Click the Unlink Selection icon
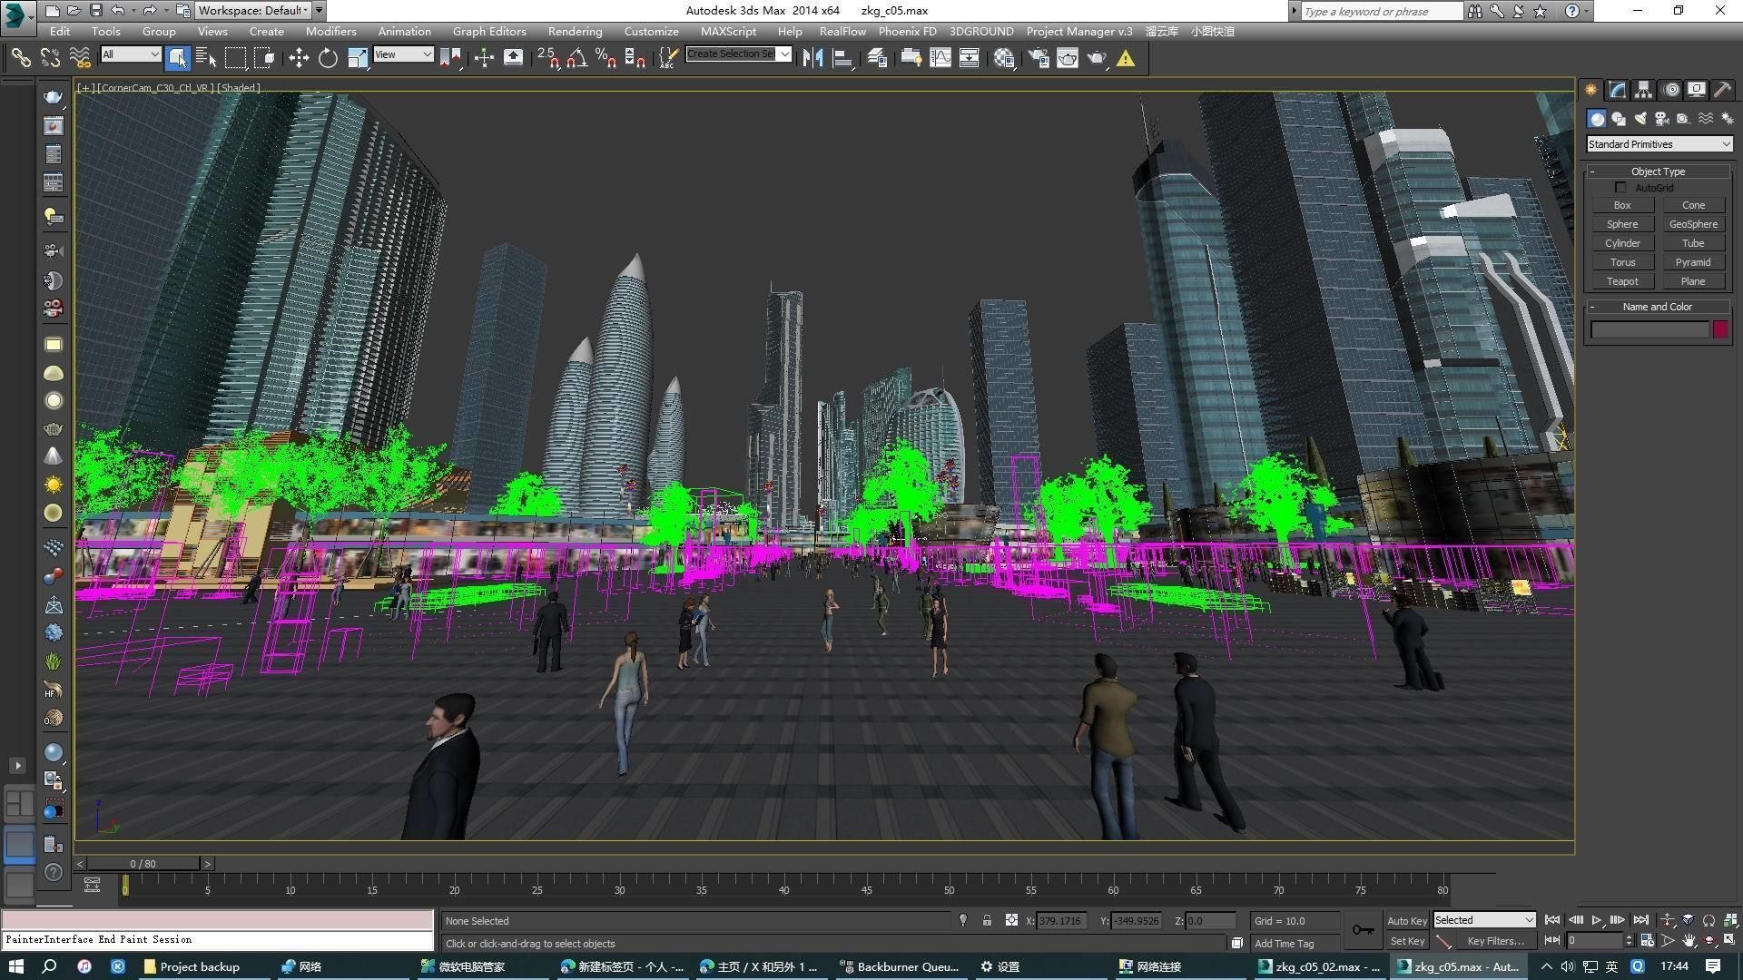 click(x=50, y=58)
